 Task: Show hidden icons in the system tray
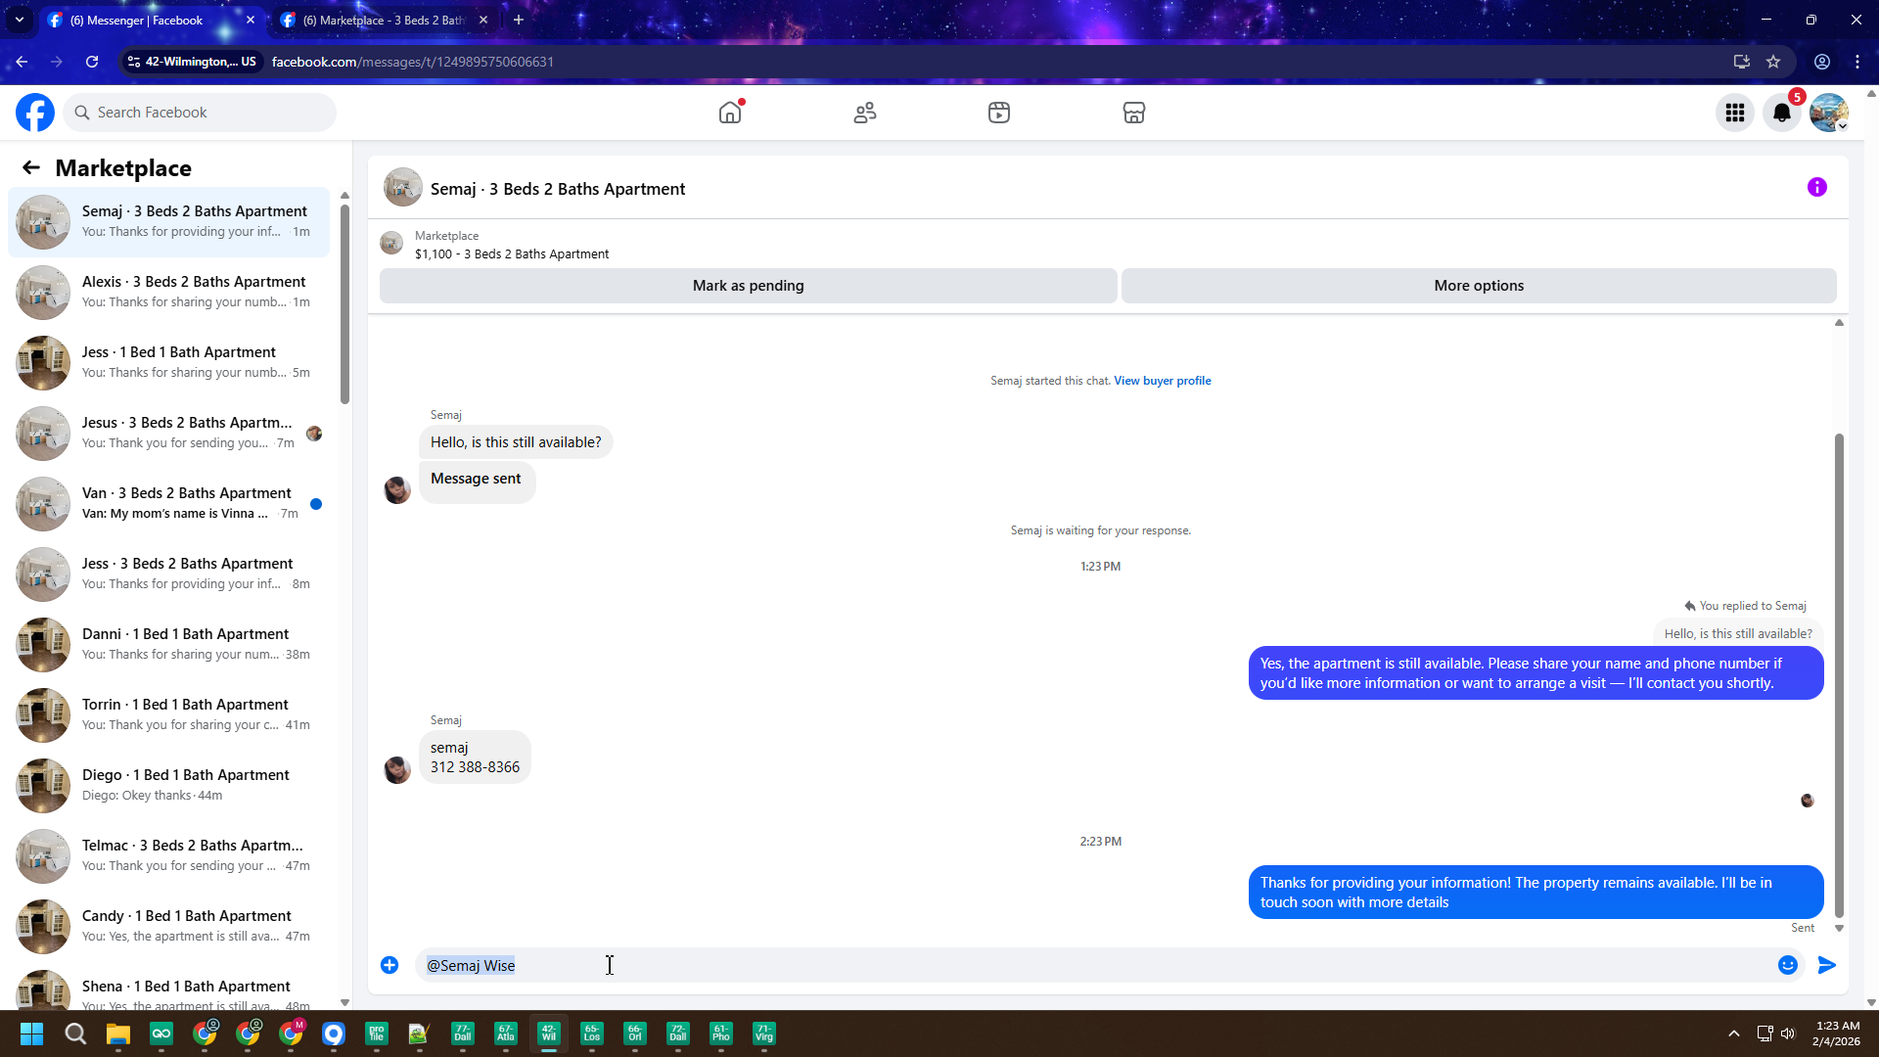1733,1034
